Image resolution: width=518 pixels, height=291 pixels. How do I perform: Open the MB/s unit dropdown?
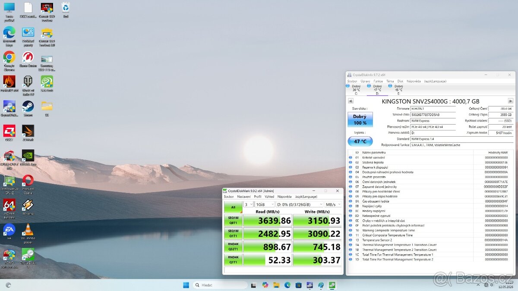tap(333, 204)
